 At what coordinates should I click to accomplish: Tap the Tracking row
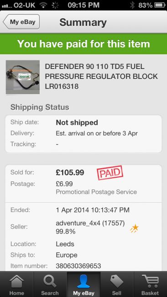(83, 144)
